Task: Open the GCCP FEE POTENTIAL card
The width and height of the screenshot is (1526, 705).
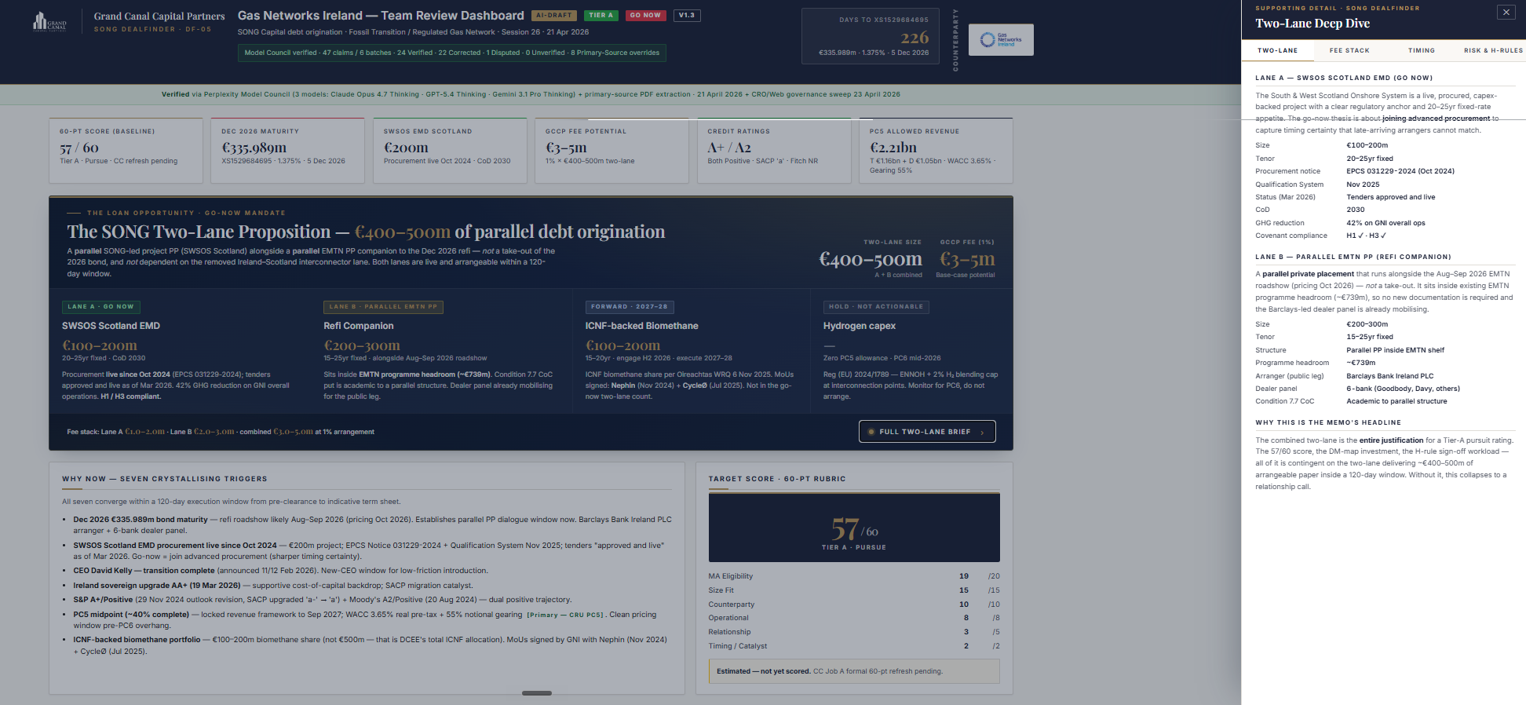Action: point(612,150)
